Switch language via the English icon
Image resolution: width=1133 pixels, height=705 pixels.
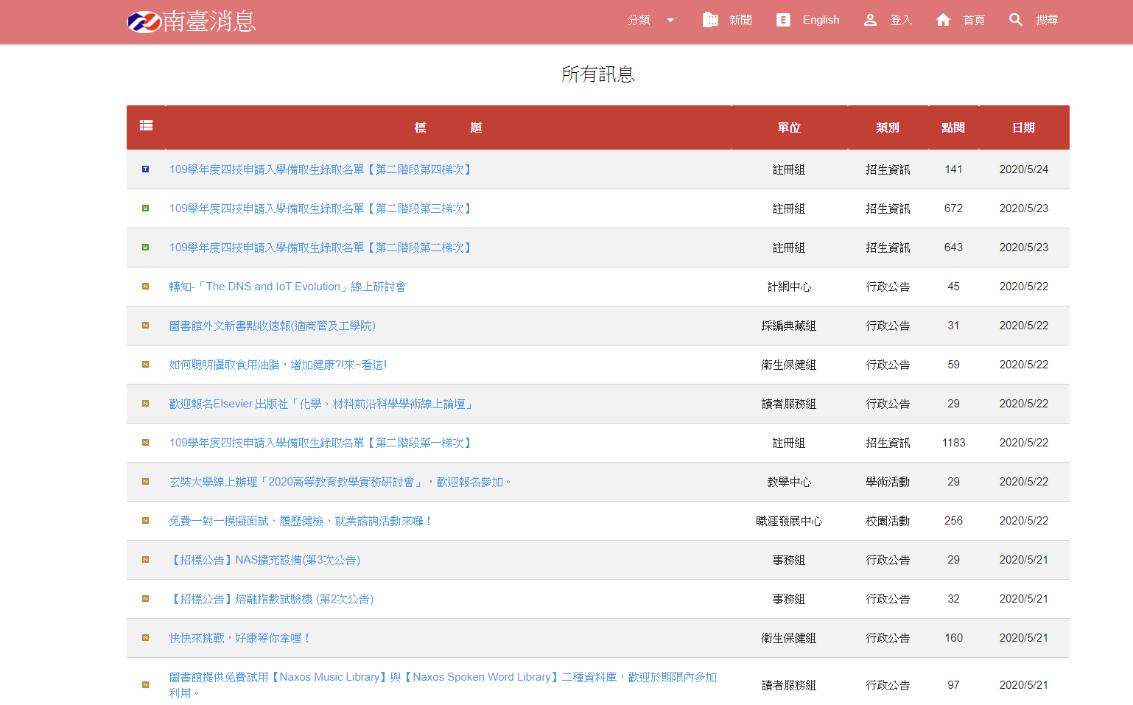click(x=783, y=20)
